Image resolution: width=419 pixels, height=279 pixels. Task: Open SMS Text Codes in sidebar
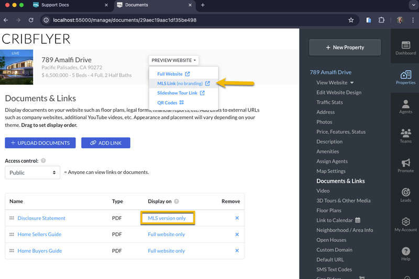tap(334, 270)
